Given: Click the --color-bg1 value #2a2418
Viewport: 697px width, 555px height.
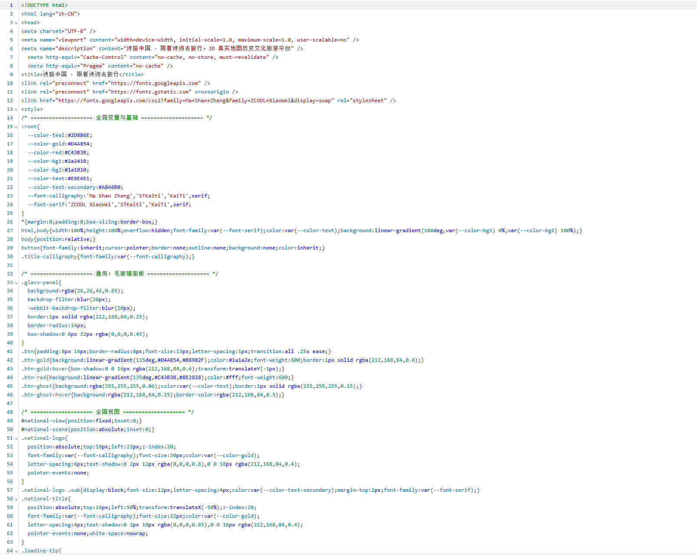Looking at the screenshot, I should point(75,161).
